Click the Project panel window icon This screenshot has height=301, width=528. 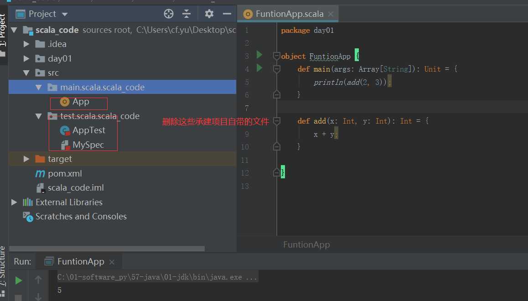[x=21, y=14]
